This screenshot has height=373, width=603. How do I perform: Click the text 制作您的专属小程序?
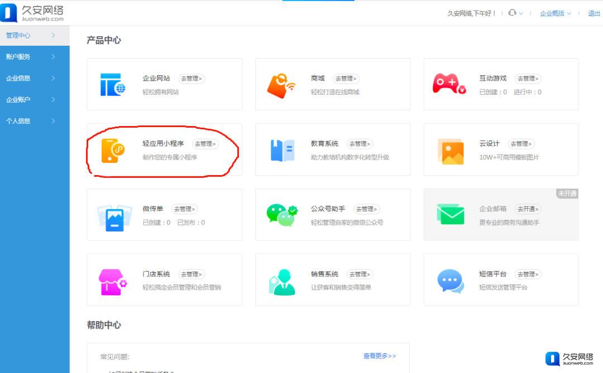pyautogui.click(x=170, y=157)
